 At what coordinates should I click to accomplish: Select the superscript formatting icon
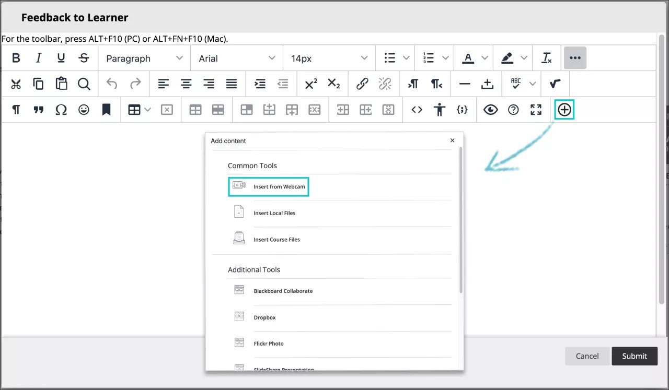point(310,84)
